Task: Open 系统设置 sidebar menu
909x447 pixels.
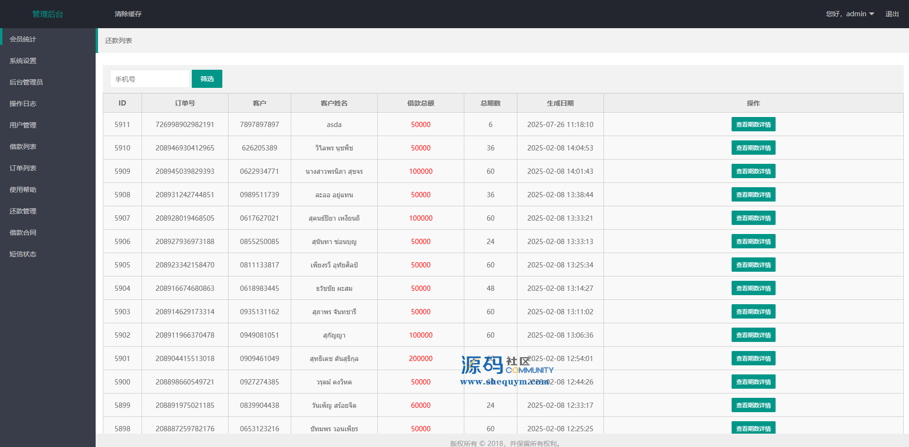Action: pos(23,61)
